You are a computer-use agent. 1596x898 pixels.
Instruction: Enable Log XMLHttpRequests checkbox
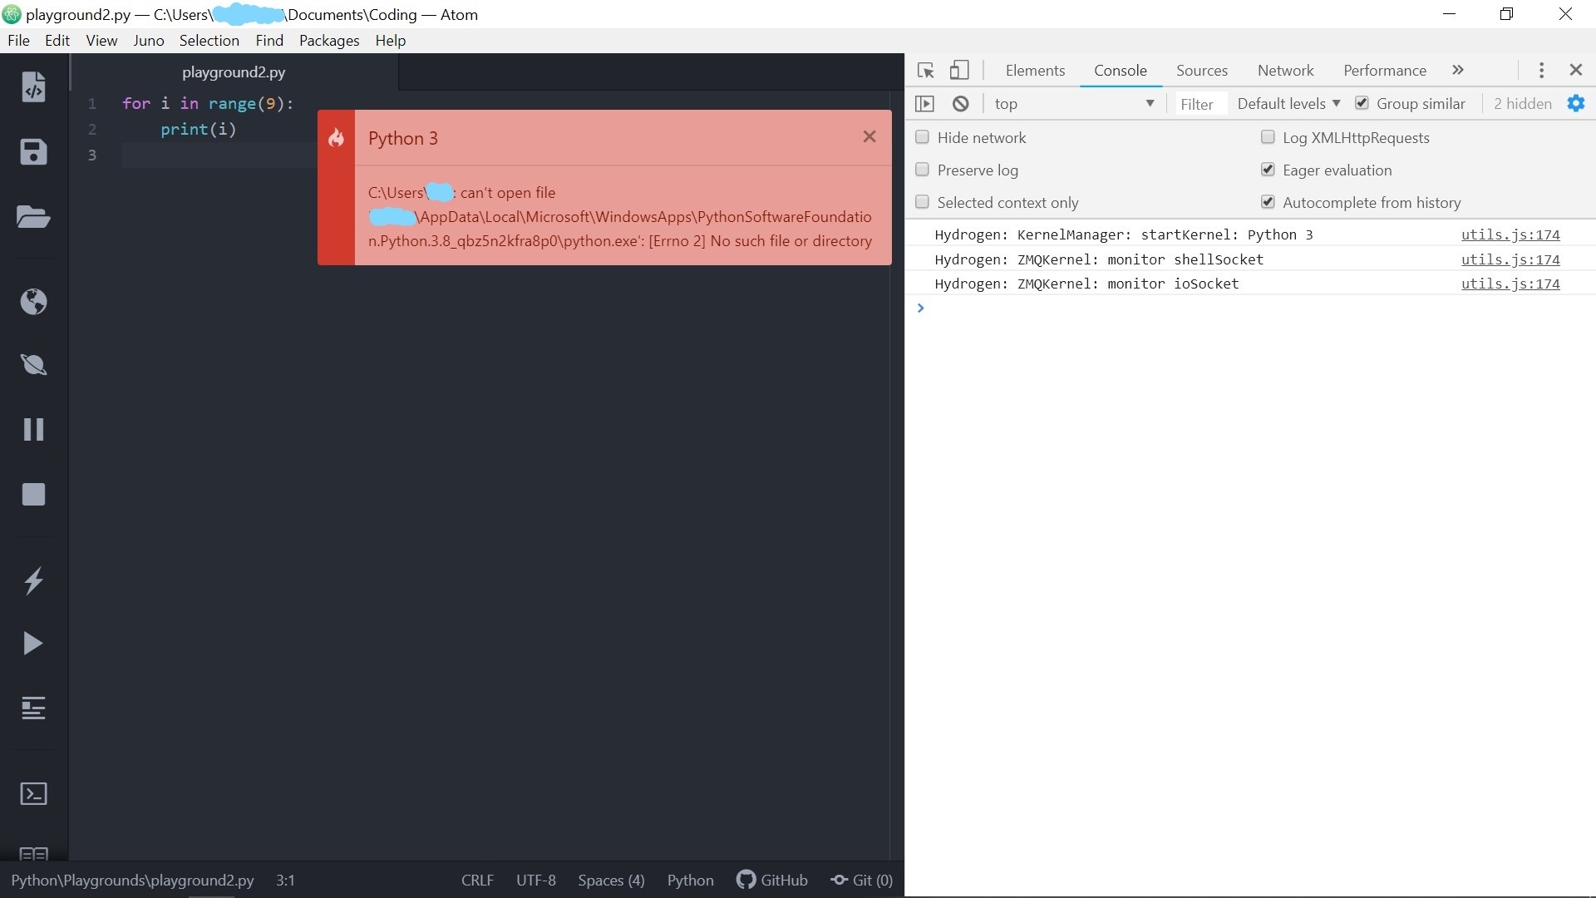point(1268,137)
